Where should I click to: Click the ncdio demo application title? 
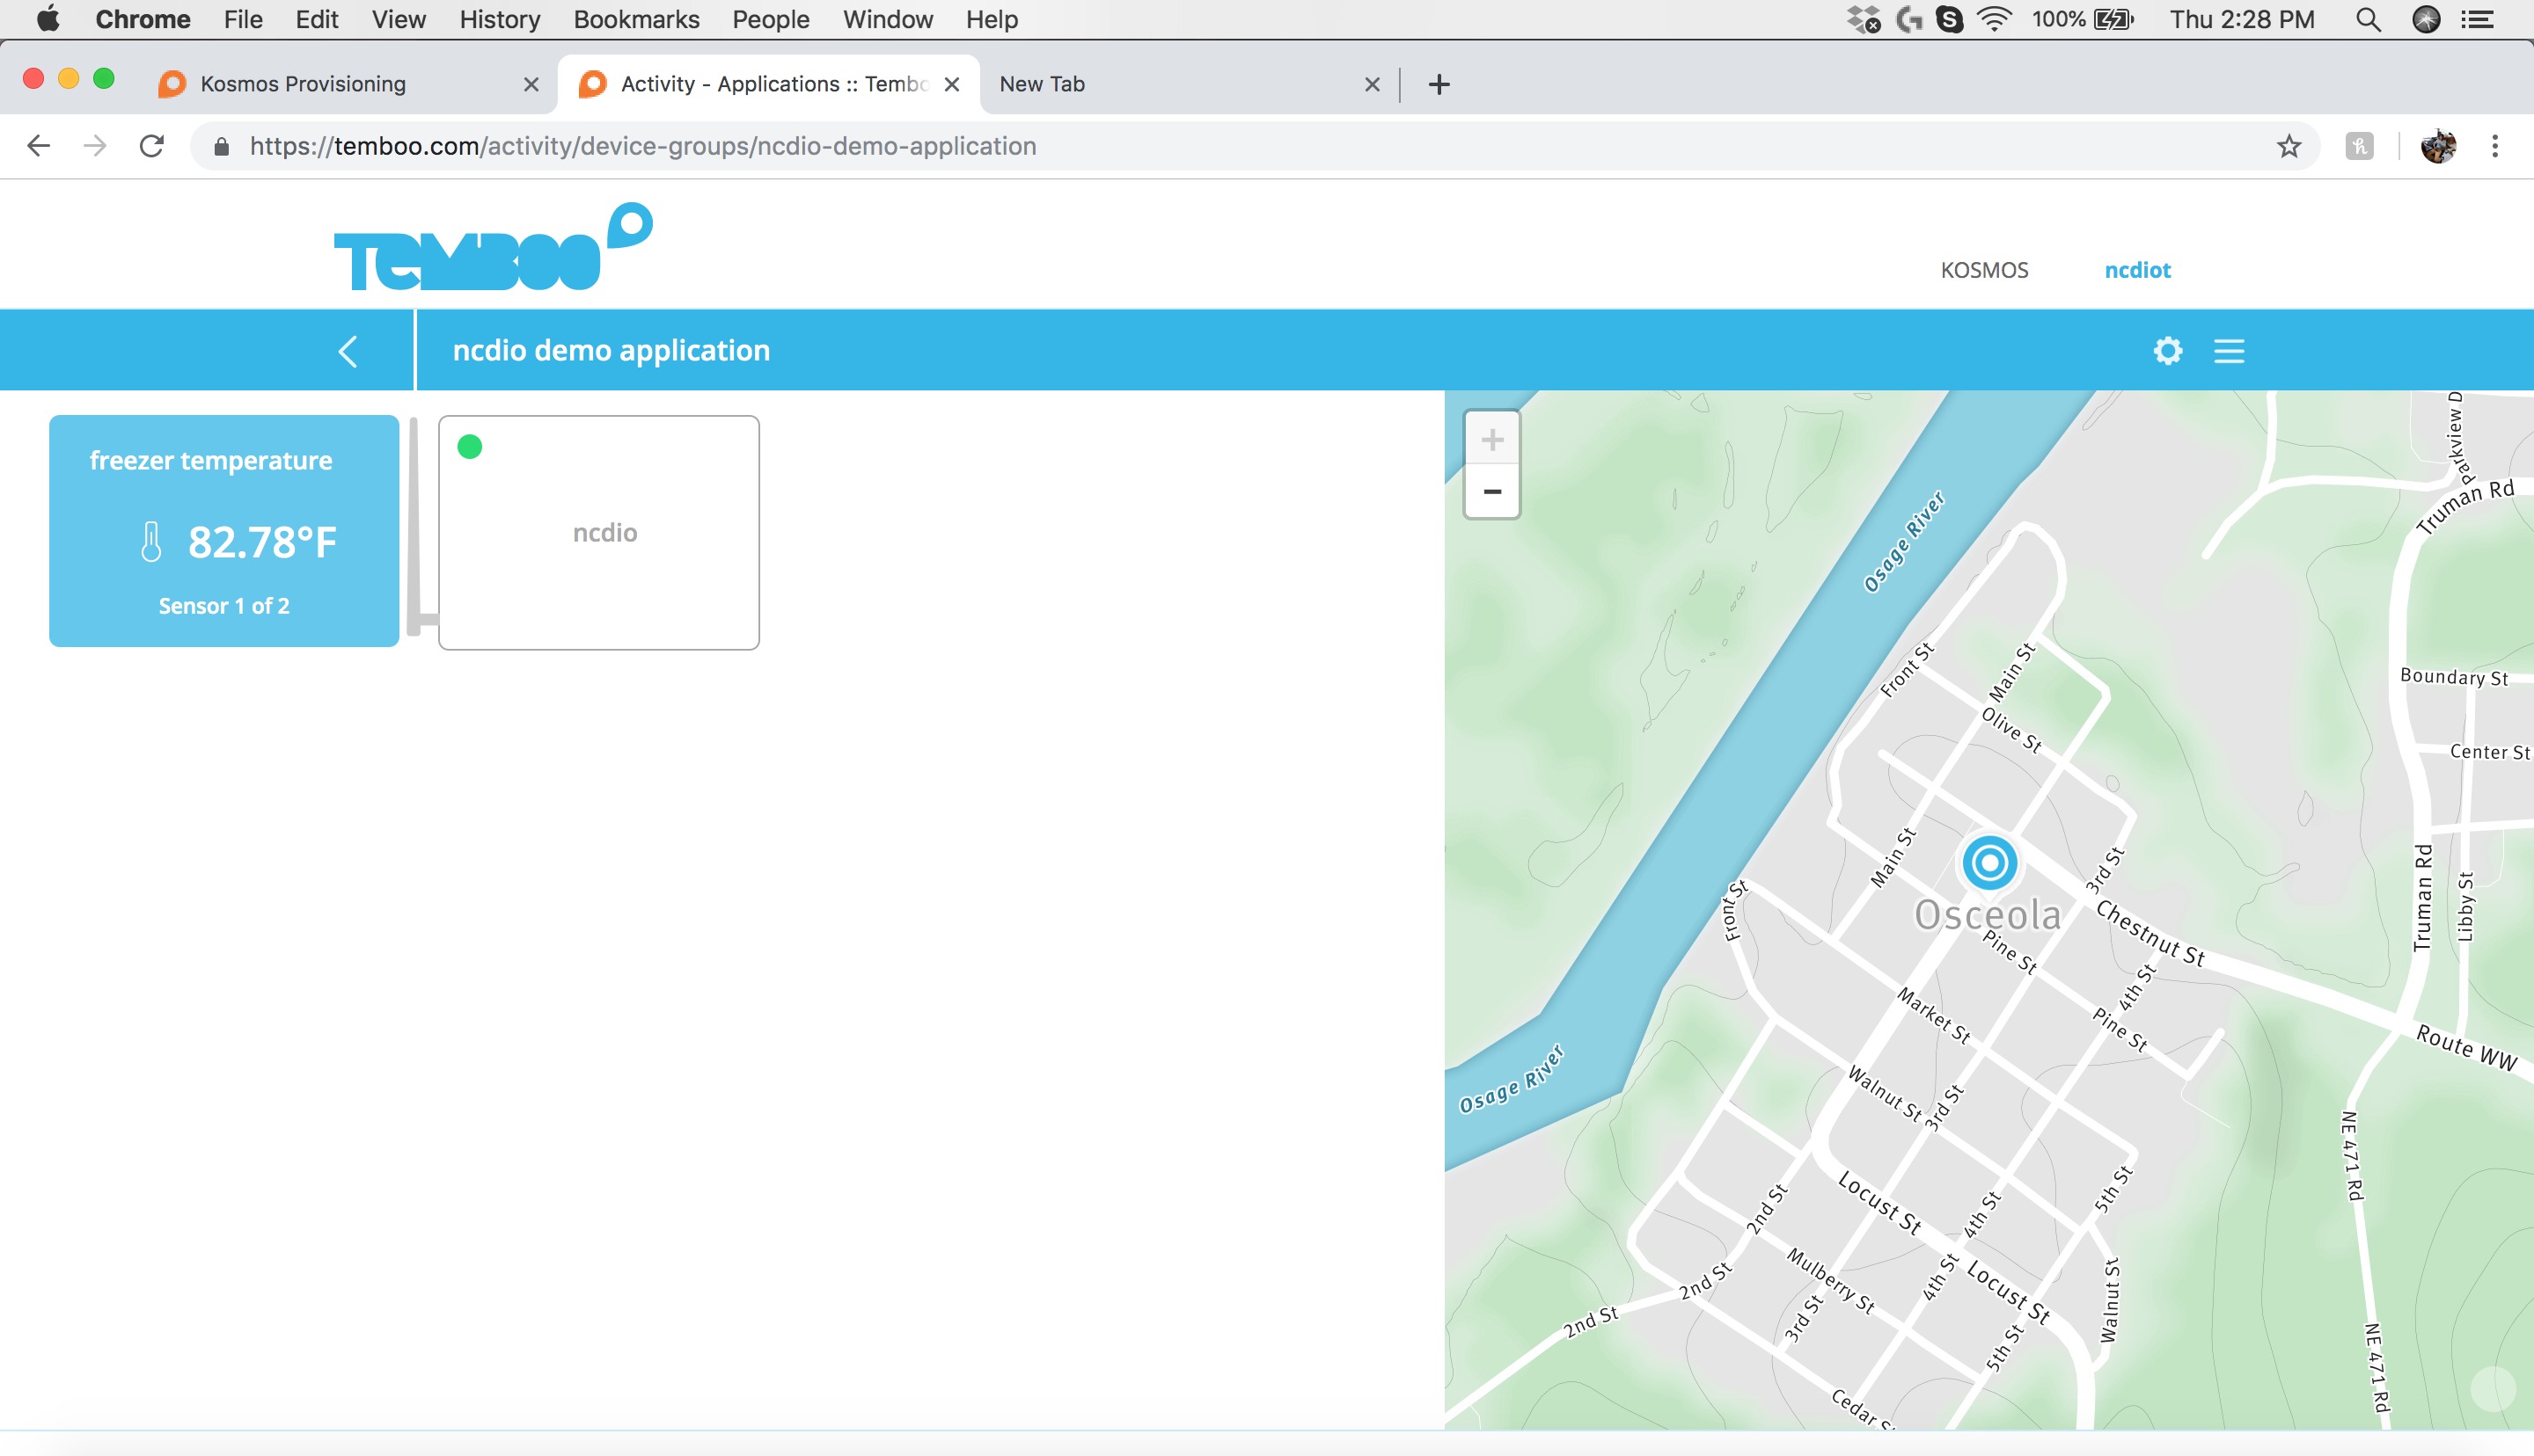(x=612, y=350)
